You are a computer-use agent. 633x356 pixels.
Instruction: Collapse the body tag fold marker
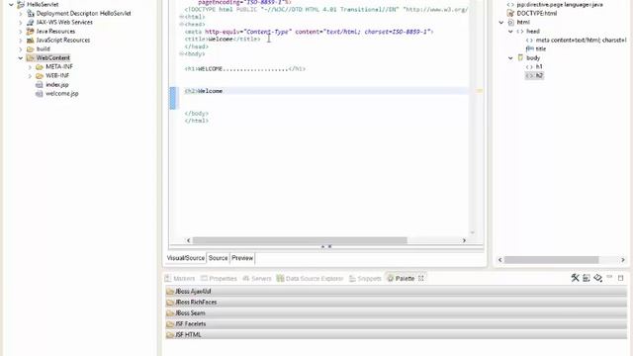[x=181, y=53]
